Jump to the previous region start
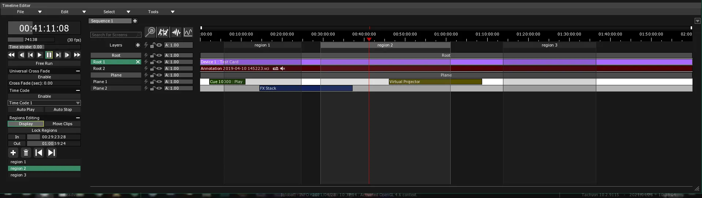The image size is (702, 198). click(39, 153)
